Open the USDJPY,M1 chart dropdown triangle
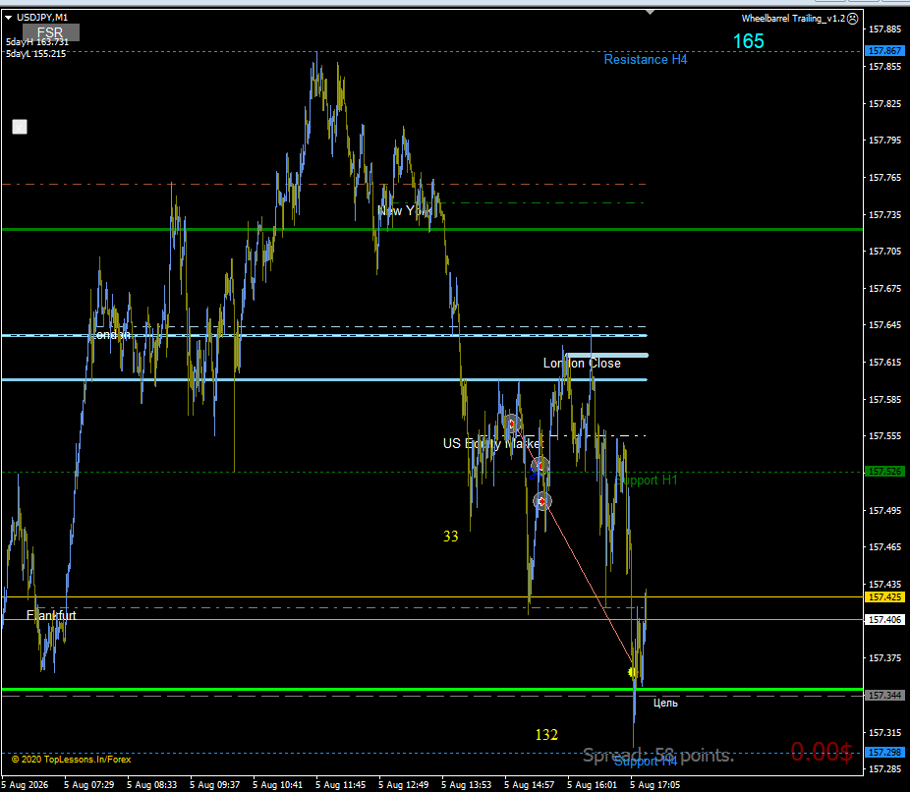 (x=9, y=18)
